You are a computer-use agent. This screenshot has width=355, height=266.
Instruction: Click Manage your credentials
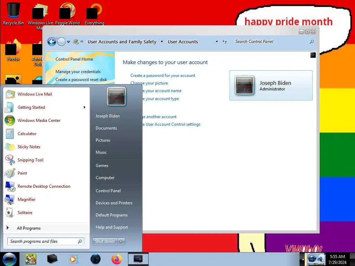[78, 72]
